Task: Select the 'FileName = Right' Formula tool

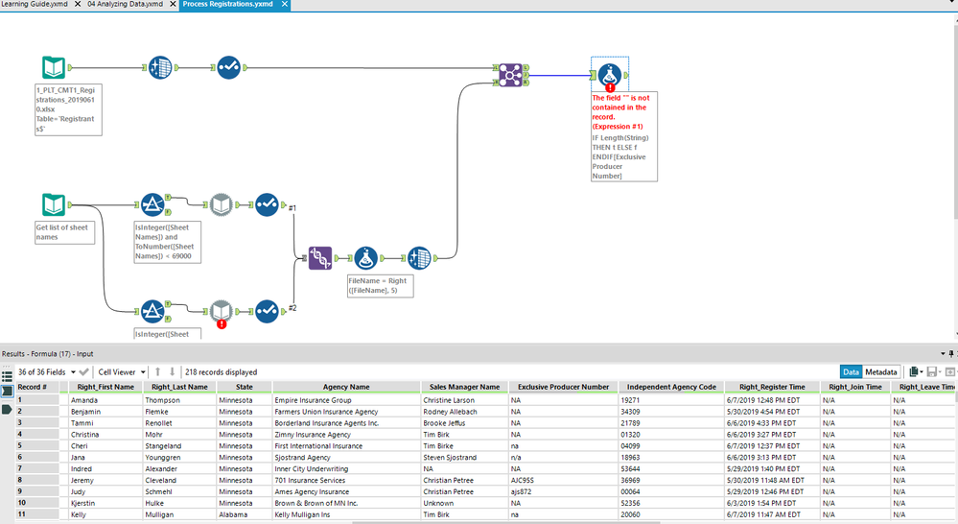Action: point(366,258)
